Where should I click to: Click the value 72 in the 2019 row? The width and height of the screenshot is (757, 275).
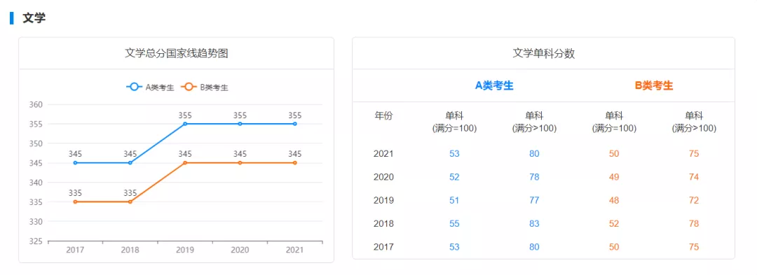[x=694, y=200]
